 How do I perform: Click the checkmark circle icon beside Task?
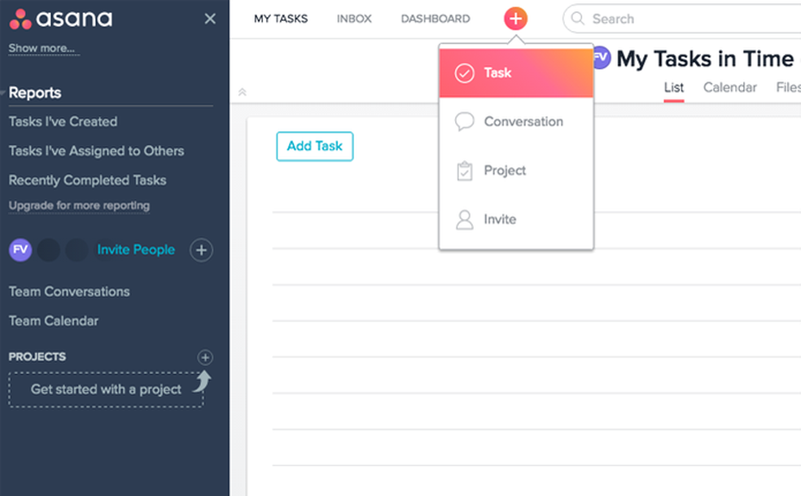(464, 73)
